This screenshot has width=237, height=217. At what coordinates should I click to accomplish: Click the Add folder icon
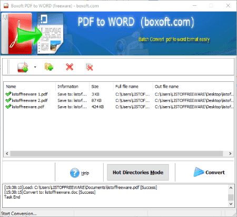(x=49, y=67)
